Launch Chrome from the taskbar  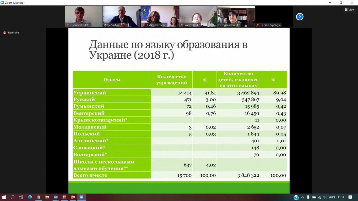[39, 197]
